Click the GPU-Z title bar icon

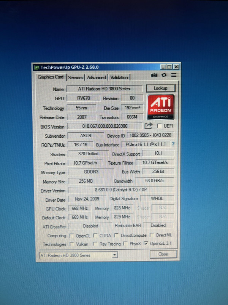pyautogui.click(x=36, y=67)
